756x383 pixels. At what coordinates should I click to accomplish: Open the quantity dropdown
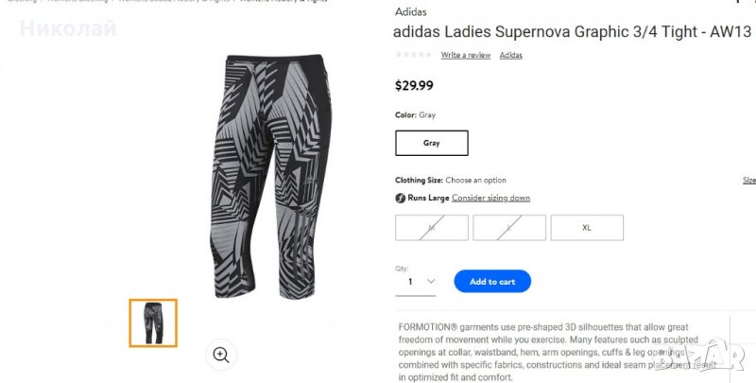point(416,282)
